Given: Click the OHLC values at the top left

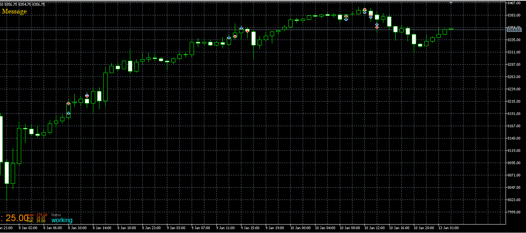Looking at the screenshot, I should click(x=22, y=4).
